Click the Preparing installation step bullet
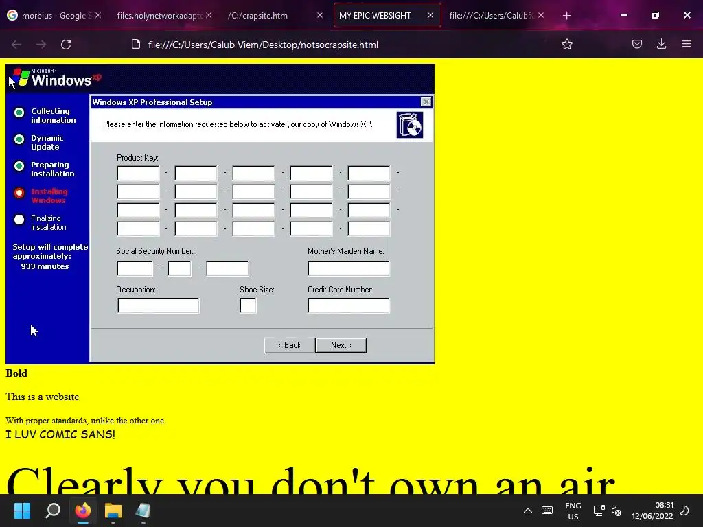Viewport: 703px width, 527px height. tap(19, 166)
